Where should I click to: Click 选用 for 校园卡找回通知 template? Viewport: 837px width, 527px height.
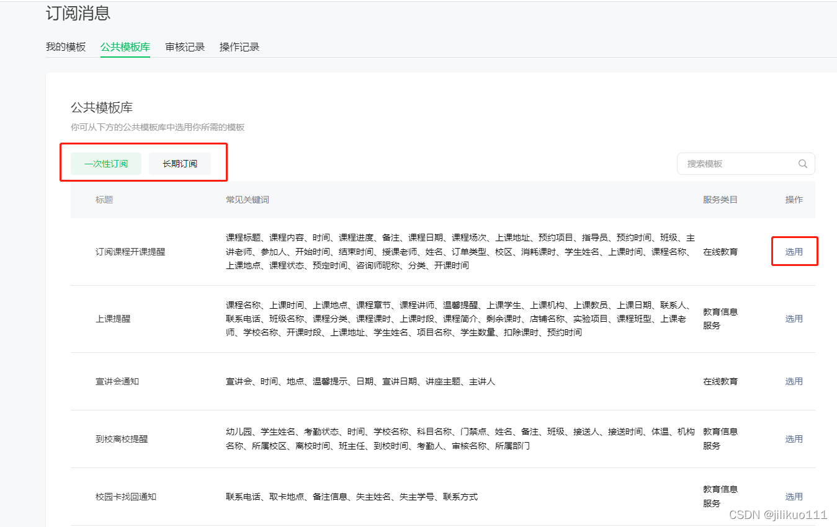coord(793,496)
